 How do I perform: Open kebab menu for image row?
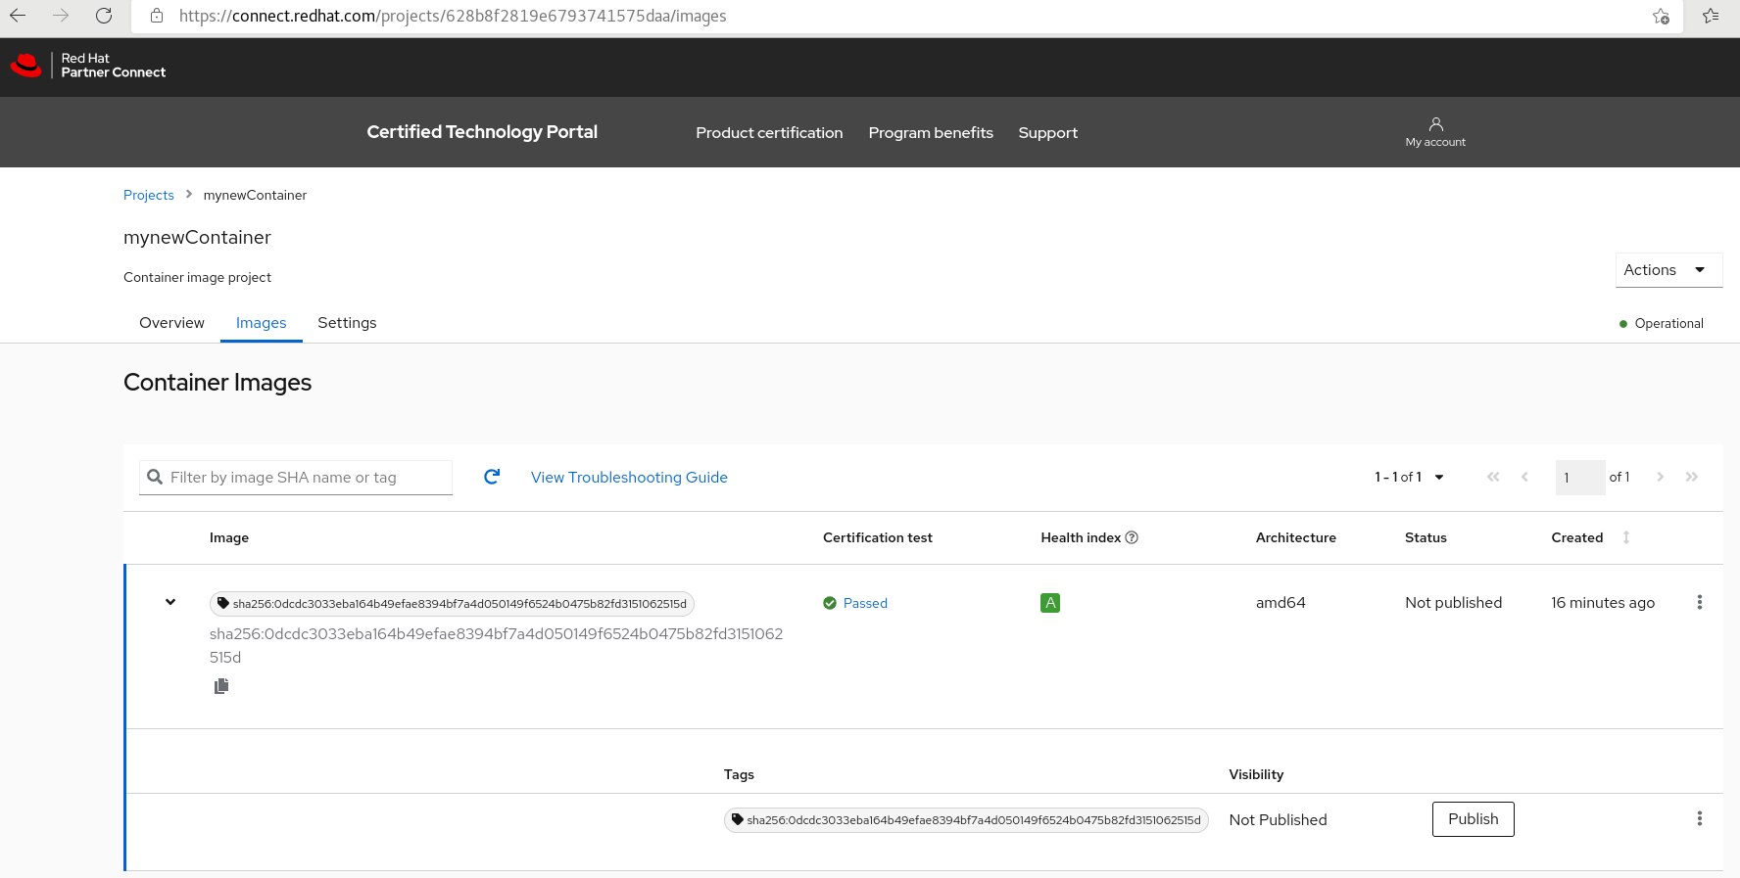[x=1700, y=603]
